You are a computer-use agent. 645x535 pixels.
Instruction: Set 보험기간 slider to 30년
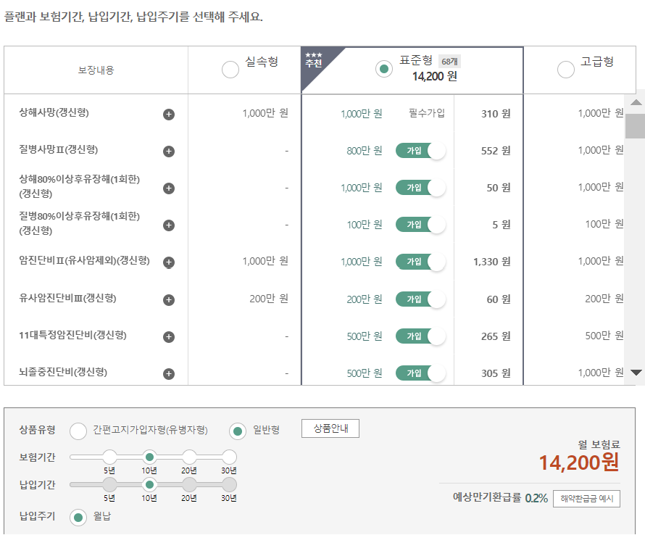[x=229, y=457]
